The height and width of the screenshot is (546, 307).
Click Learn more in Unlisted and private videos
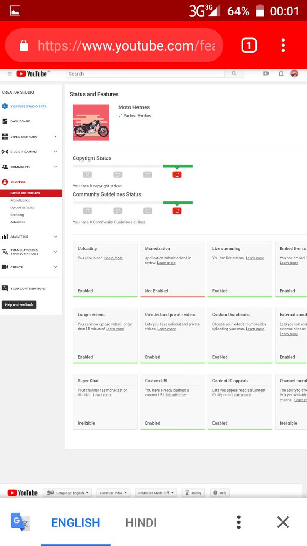166,329
